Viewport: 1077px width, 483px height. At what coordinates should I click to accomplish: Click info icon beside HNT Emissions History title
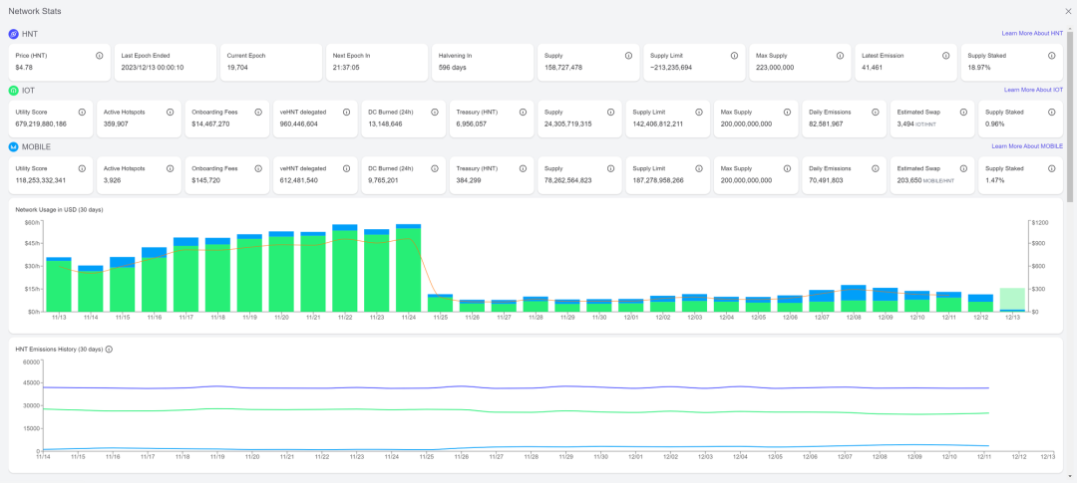click(109, 350)
